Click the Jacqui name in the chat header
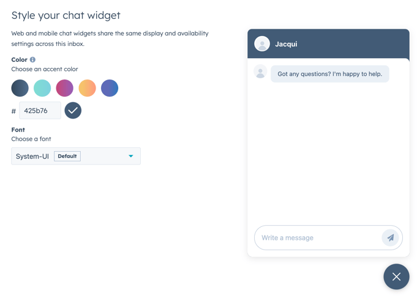The width and height of the screenshot is (417, 296). (286, 44)
